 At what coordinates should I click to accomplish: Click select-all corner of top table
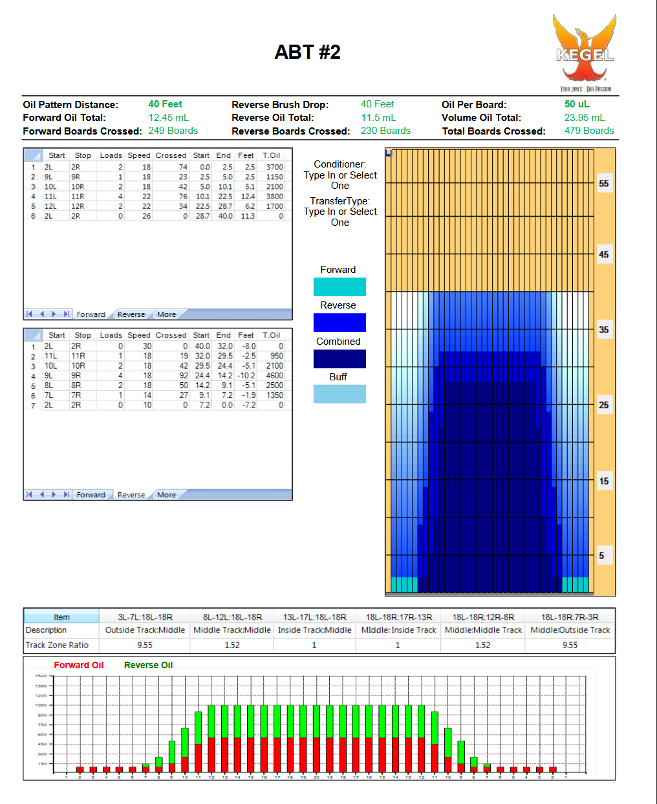[x=32, y=155]
